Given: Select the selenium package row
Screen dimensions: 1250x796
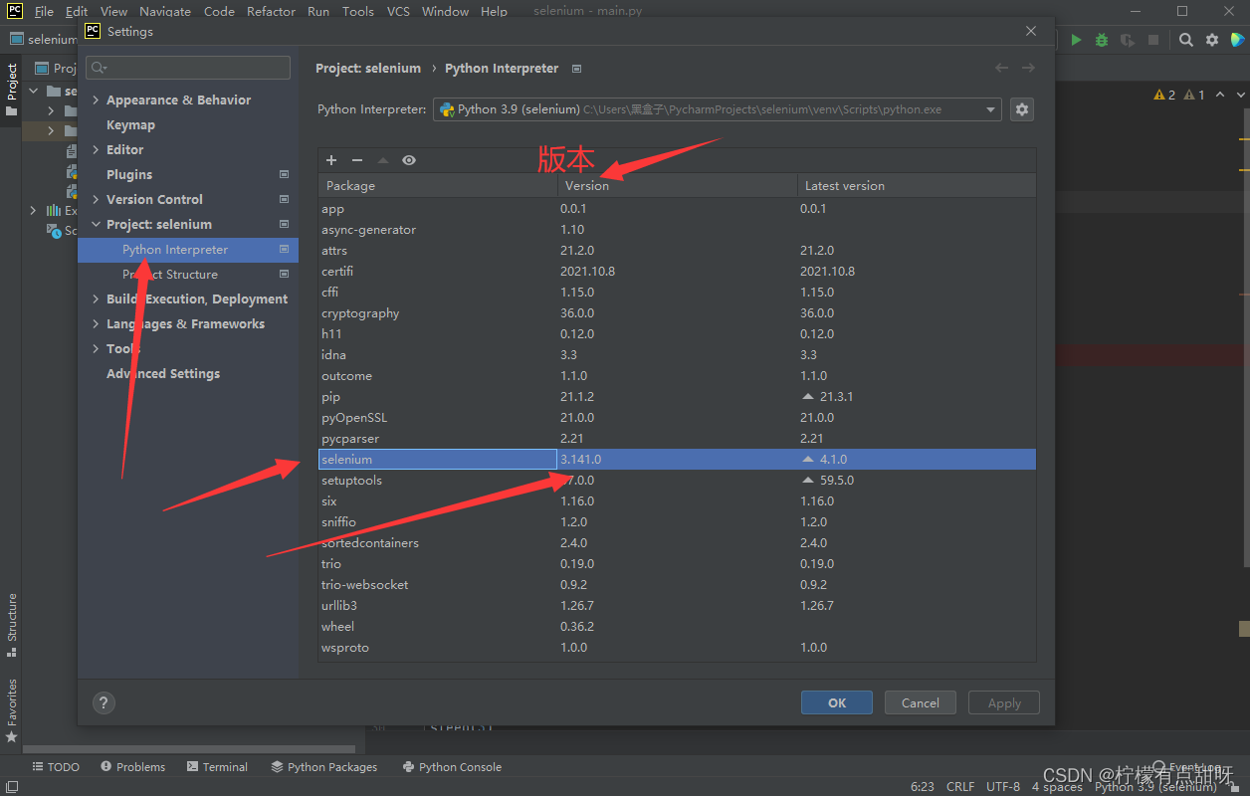Looking at the screenshot, I should [x=677, y=460].
